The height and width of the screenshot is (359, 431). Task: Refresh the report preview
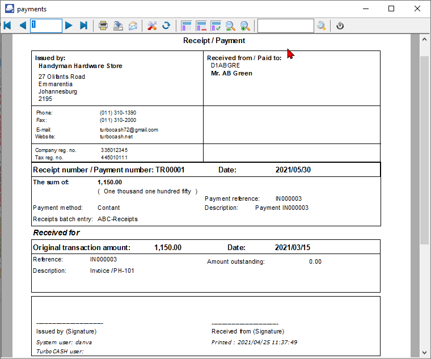coord(166,26)
